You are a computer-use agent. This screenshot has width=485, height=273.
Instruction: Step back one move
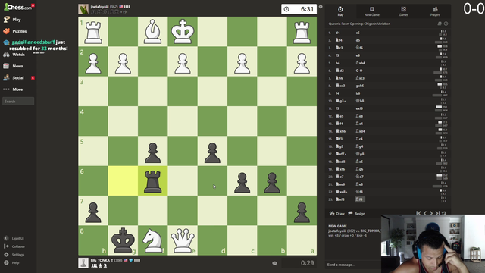(x=425, y=213)
